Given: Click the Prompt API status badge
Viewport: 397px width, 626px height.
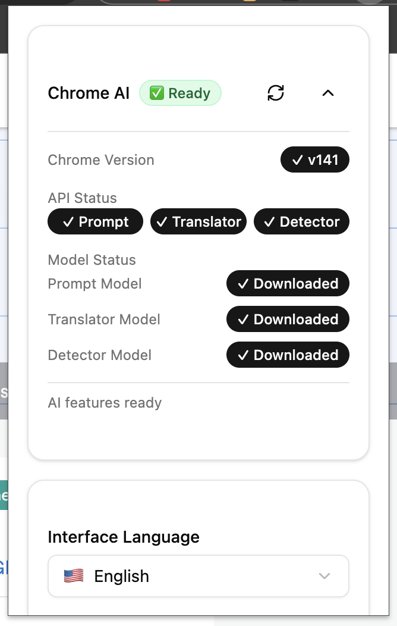Looking at the screenshot, I should 95,221.
